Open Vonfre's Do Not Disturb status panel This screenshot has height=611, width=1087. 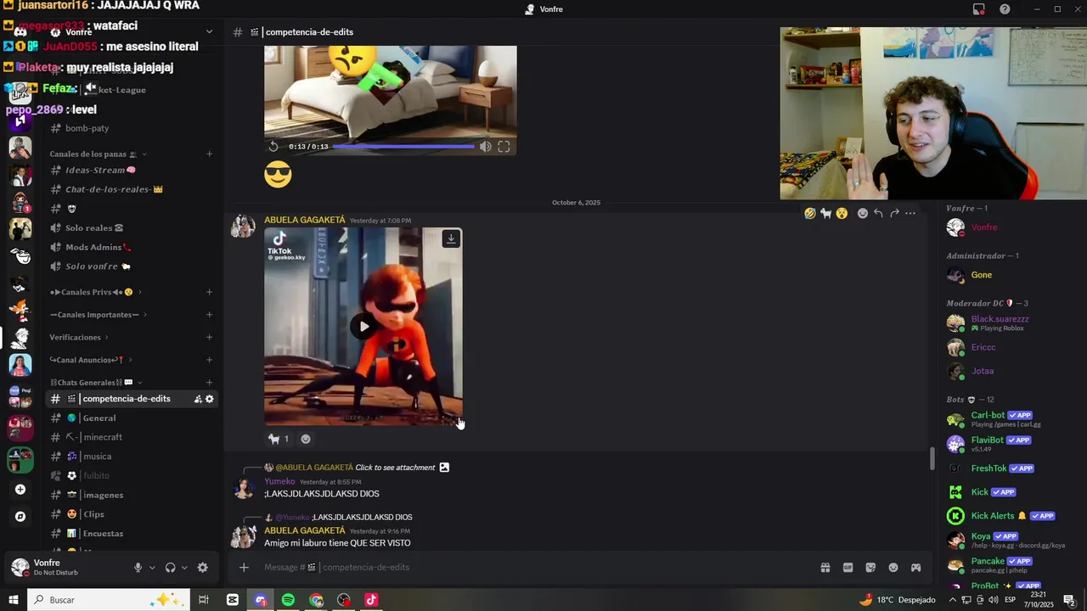point(59,568)
